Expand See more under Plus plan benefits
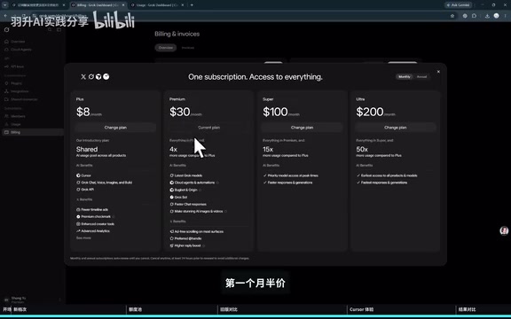Image resolution: width=511 pixels, height=319 pixels. pos(83,238)
